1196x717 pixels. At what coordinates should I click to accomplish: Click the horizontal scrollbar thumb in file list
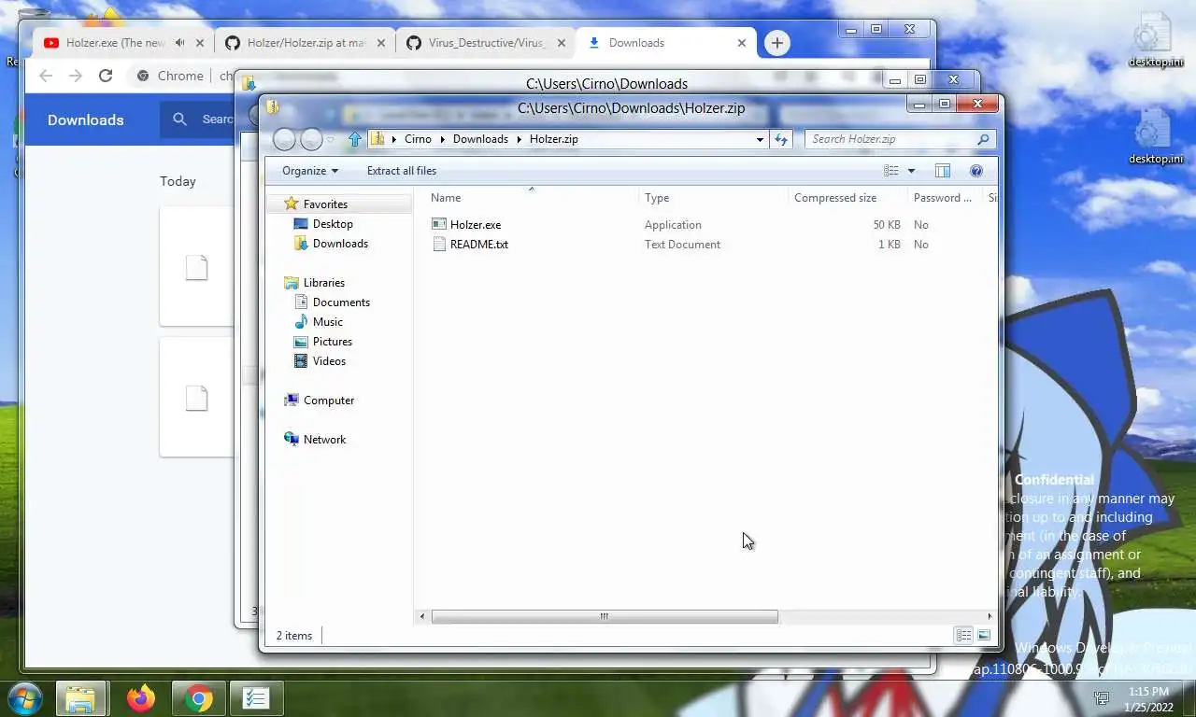tap(605, 616)
